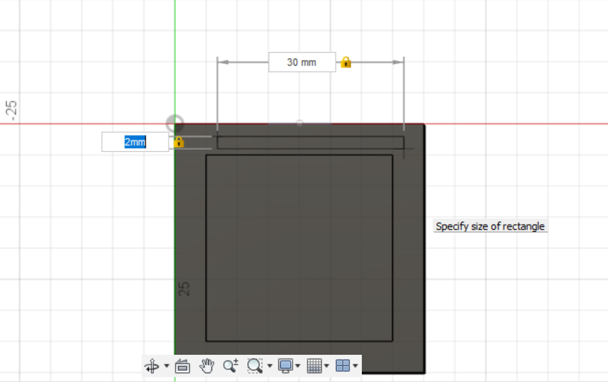
Task: Click the Zoom Window magnifier icon
Action: point(255,365)
